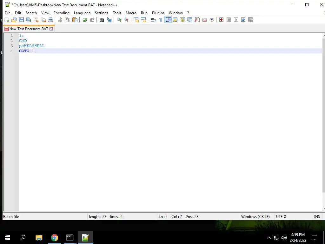This screenshot has height=244, width=325.
Task: Click UTF-8 encoding in status bar
Action: click(x=281, y=216)
